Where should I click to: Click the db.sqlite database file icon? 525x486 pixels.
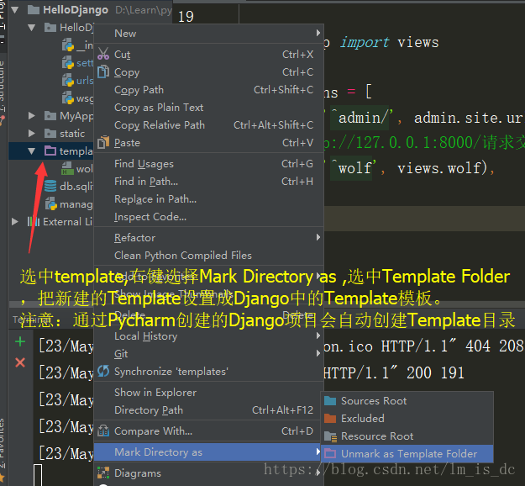(x=50, y=186)
